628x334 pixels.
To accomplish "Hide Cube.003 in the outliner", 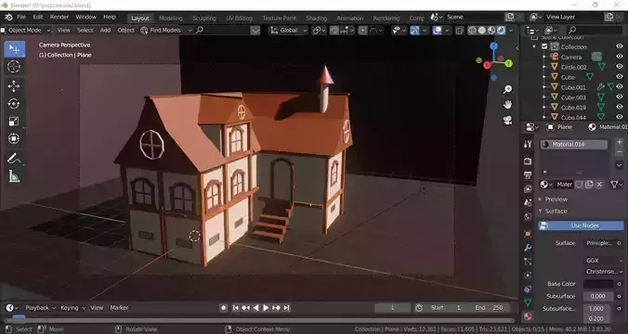I will [620, 96].
